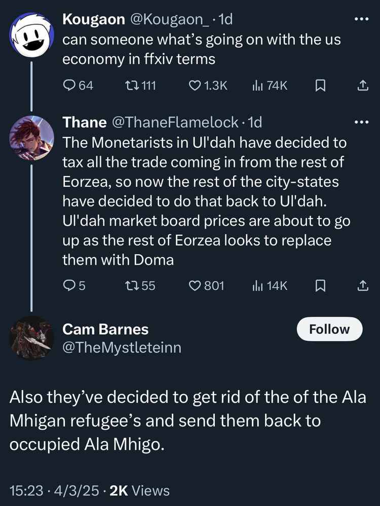The height and width of the screenshot is (506, 380).
Task: Reply to Thane's Ul'dah tweet
Action: coord(69,286)
